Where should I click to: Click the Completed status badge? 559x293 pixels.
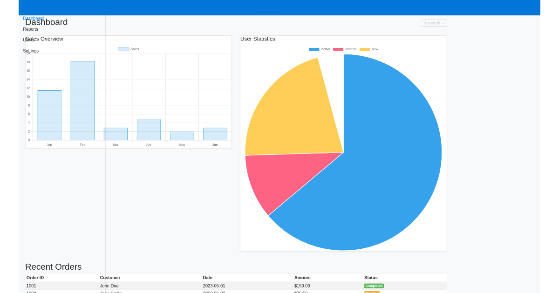[x=374, y=286]
